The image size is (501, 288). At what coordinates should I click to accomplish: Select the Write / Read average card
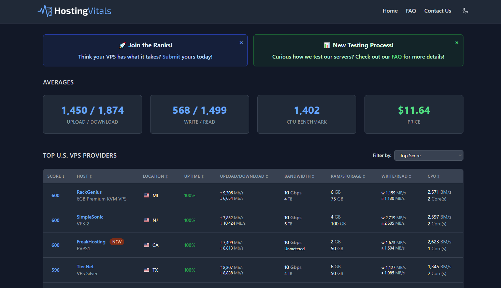click(x=200, y=114)
